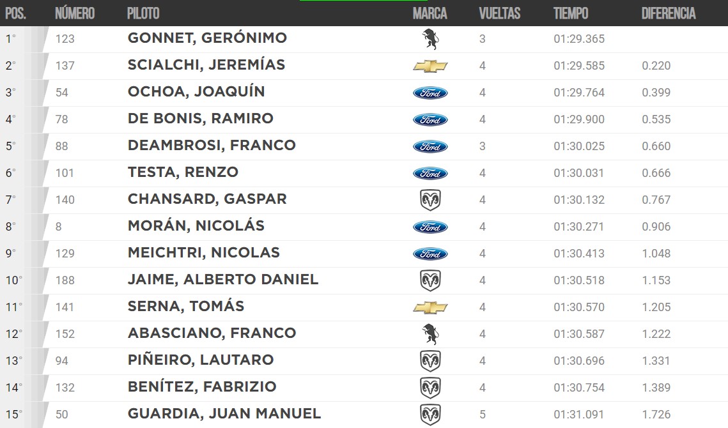Open driver name Piñeiro, Lautaro
The image size is (728, 428).
tap(201, 360)
